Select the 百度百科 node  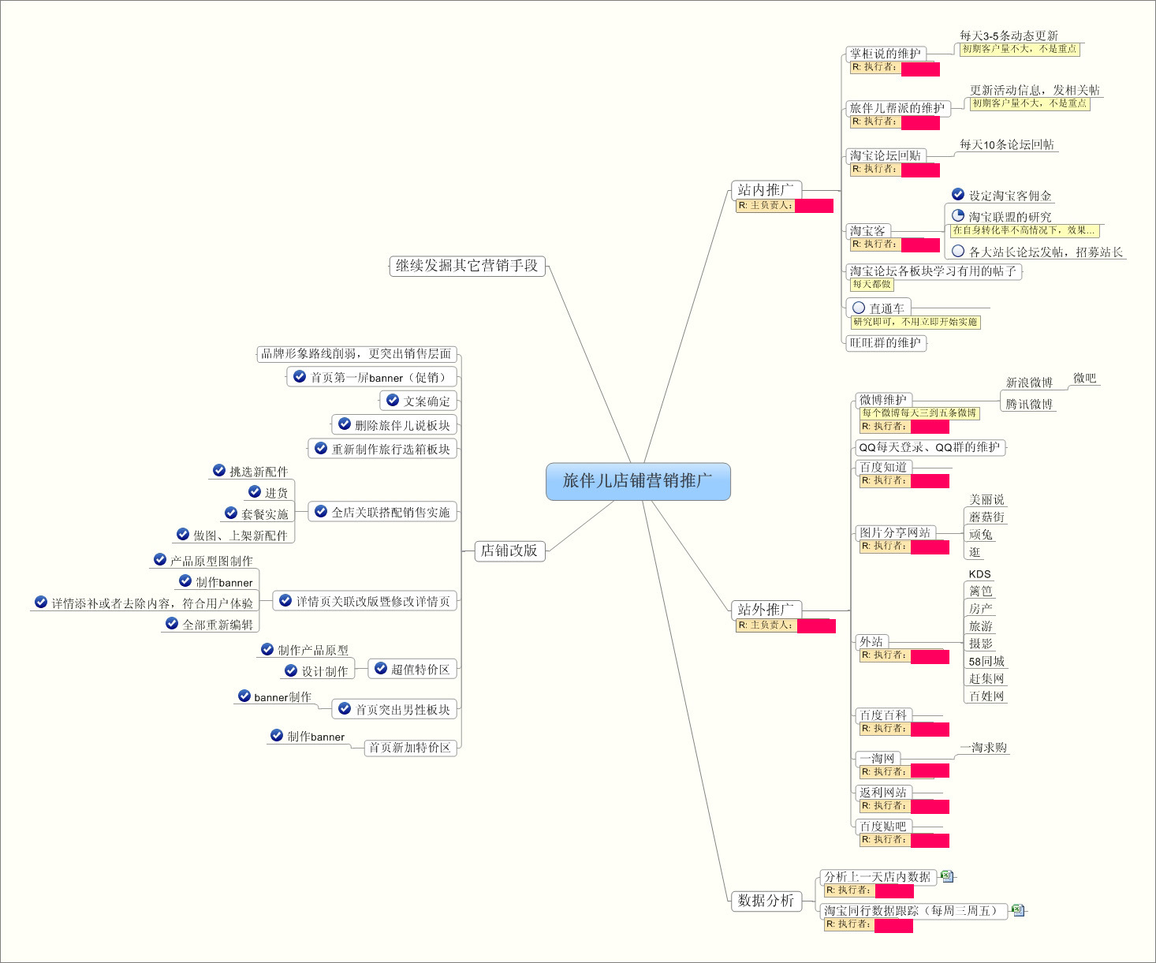[883, 715]
